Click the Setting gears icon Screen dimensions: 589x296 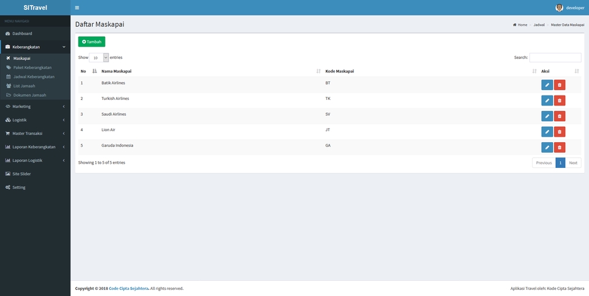(8, 187)
